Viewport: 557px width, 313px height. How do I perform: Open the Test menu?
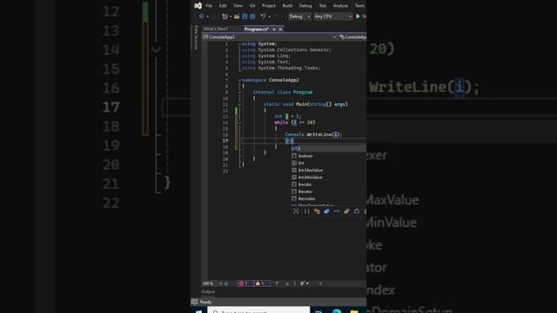click(x=322, y=6)
